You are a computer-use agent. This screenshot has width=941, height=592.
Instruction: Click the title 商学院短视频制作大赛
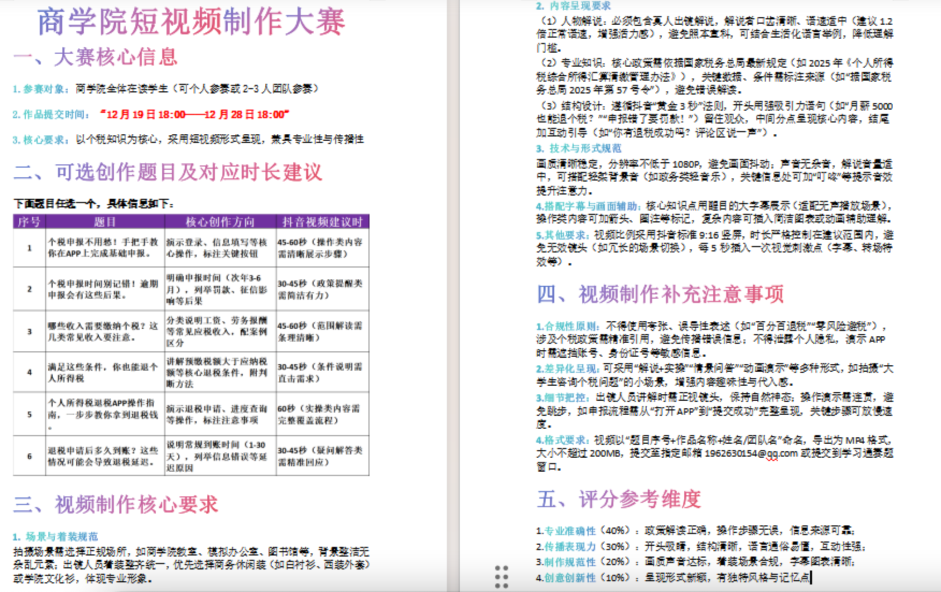point(191,22)
